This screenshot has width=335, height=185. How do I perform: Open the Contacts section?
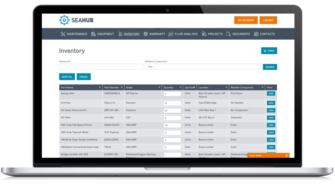pos(267,34)
